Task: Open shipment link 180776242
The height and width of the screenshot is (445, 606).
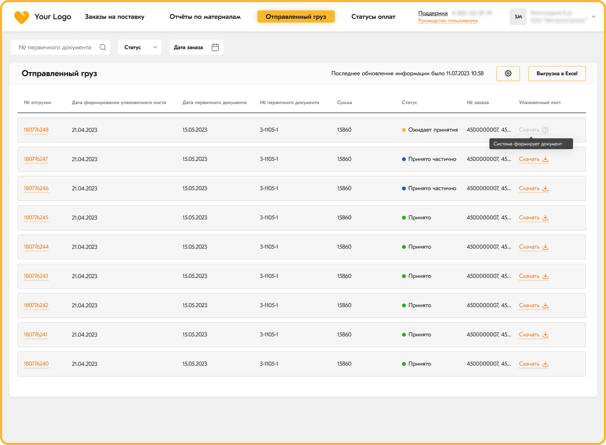Action: pyautogui.click(x=36, y=305)
